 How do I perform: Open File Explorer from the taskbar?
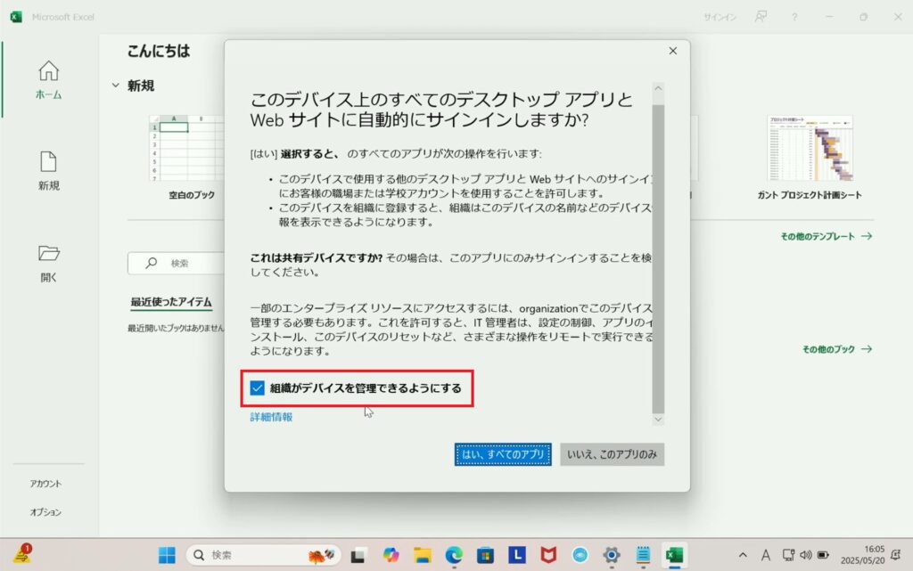[422, 555]
